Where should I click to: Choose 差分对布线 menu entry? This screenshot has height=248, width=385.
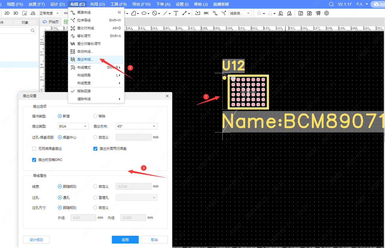[96, 28]
